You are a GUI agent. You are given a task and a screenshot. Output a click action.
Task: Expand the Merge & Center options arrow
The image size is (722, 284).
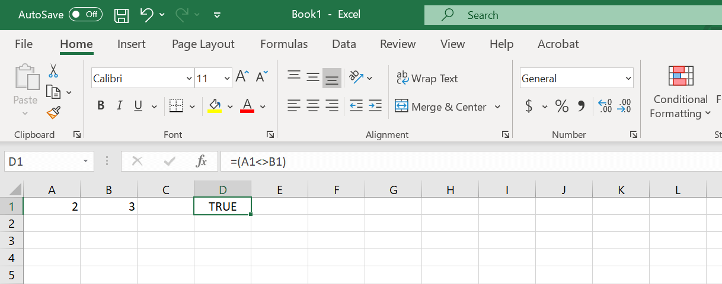click(497, 107)
